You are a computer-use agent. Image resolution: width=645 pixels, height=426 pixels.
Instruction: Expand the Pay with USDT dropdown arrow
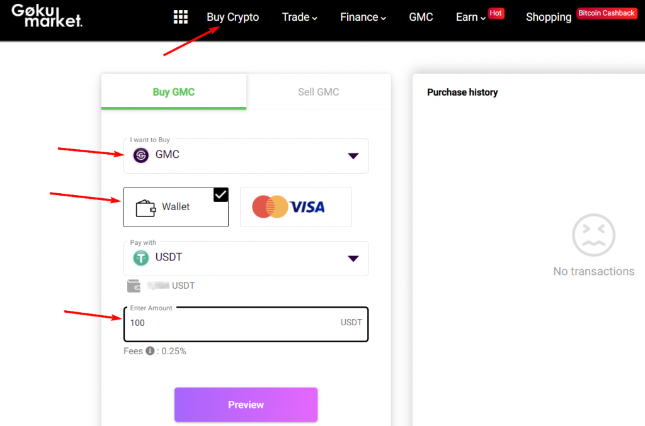coord(353,259)
